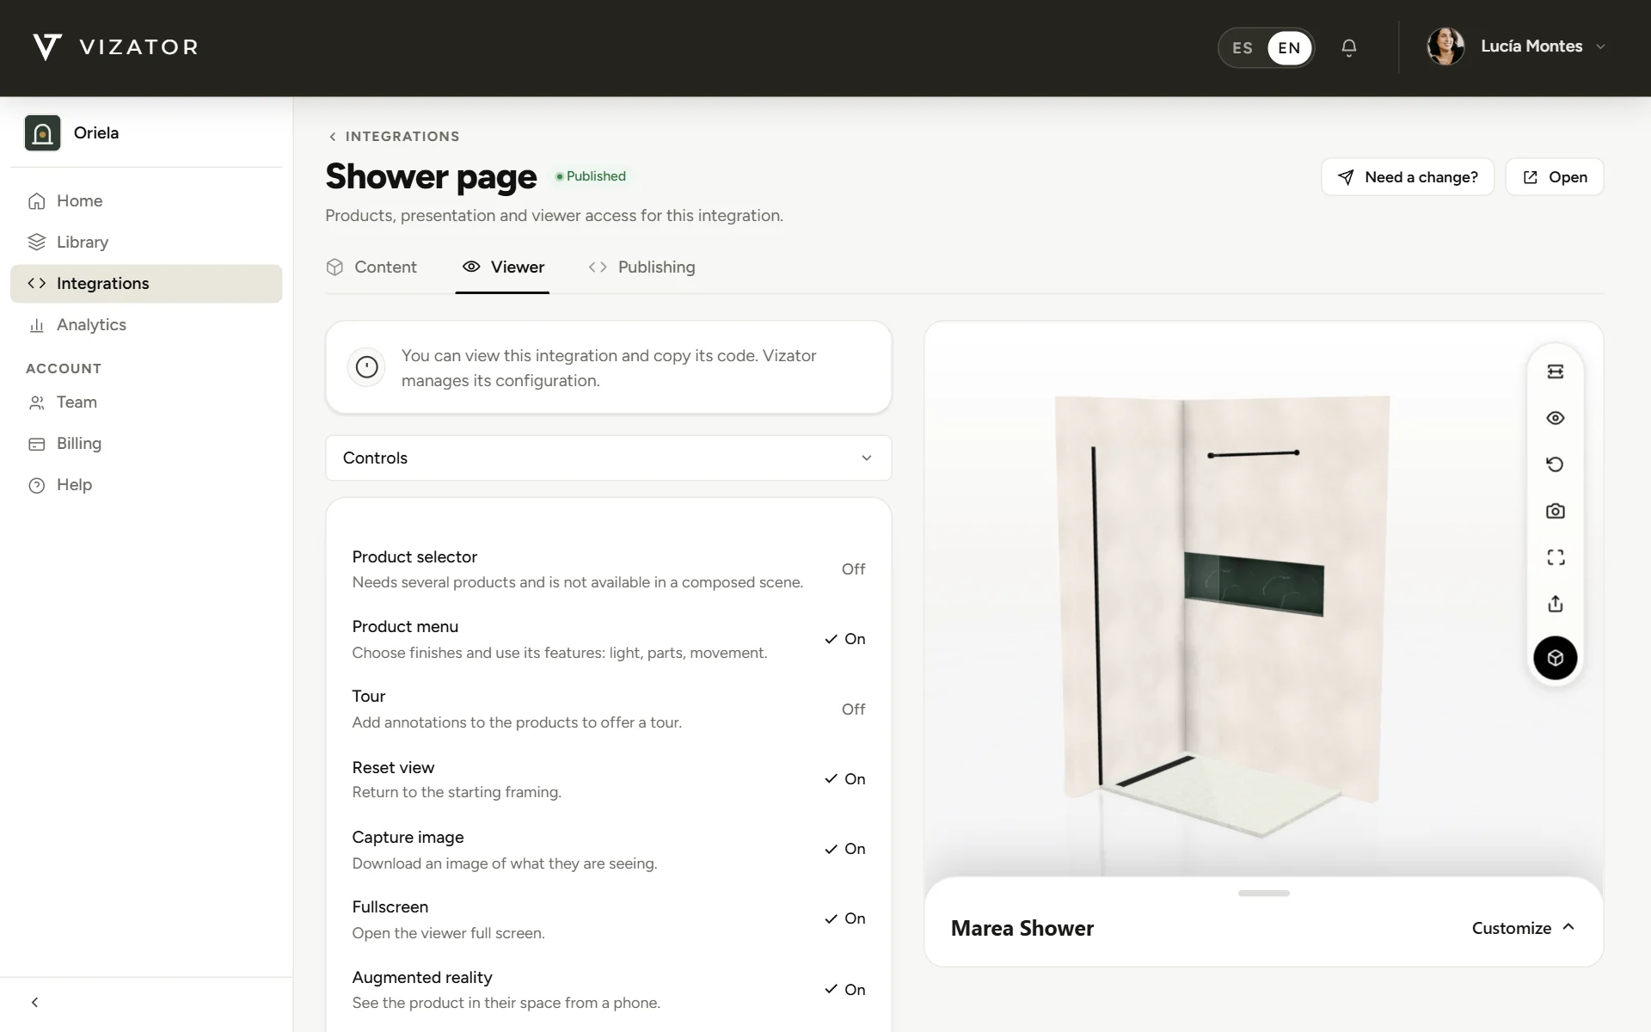Viewport: 1651px width, 1032px height.
Task: Click the Help question mark icon
Action: (x=36, y=485)
